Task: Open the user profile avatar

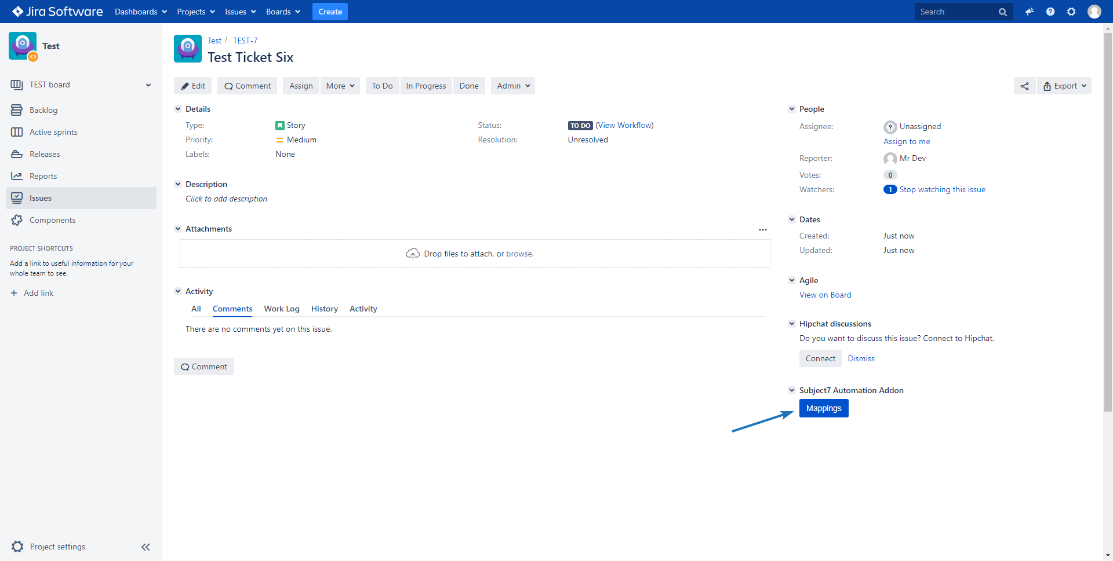Action: tap(1094, 12)
